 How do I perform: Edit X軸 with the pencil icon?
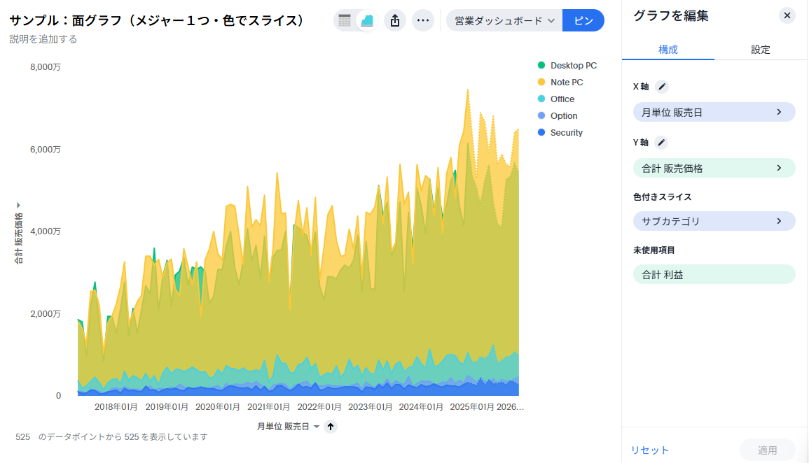point(662,87)
